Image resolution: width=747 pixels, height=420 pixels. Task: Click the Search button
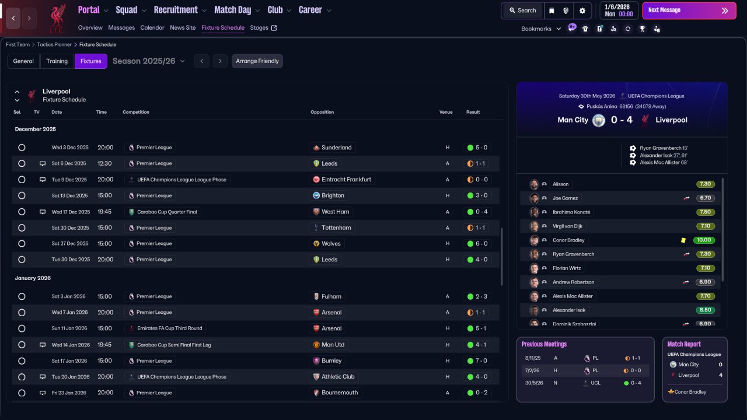tap(522, 10)
